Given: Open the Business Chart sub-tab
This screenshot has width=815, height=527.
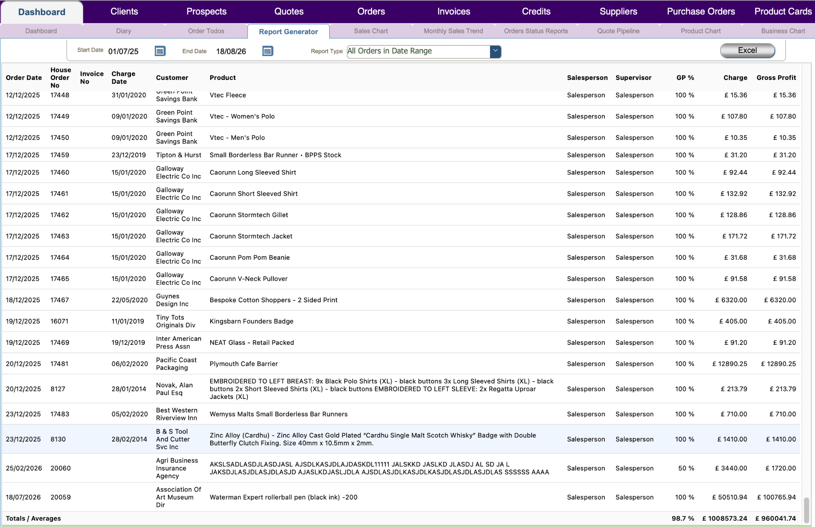Looking at the screenshot, I should point(783,31).
